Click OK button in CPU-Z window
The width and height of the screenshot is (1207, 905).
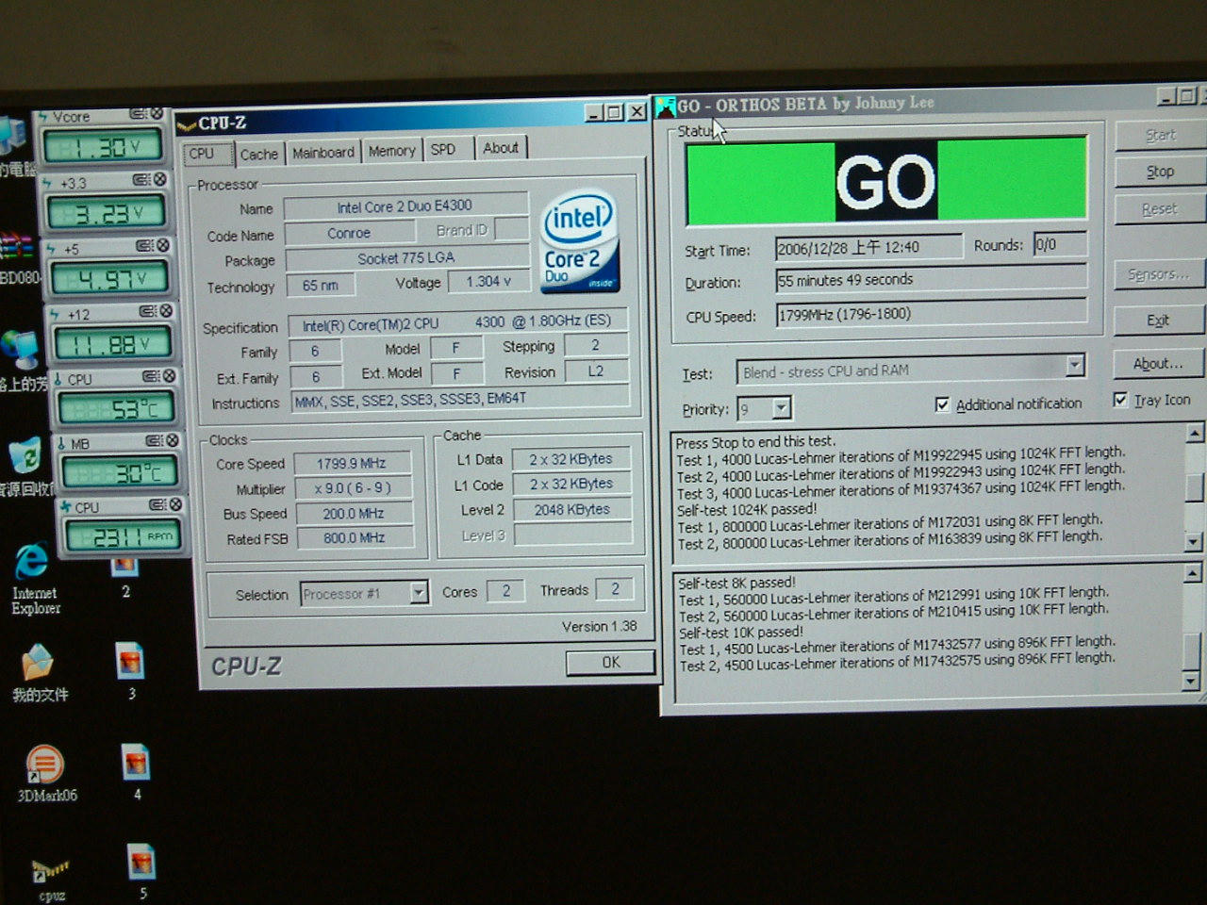pyautogui.click(x=610, y=663)
